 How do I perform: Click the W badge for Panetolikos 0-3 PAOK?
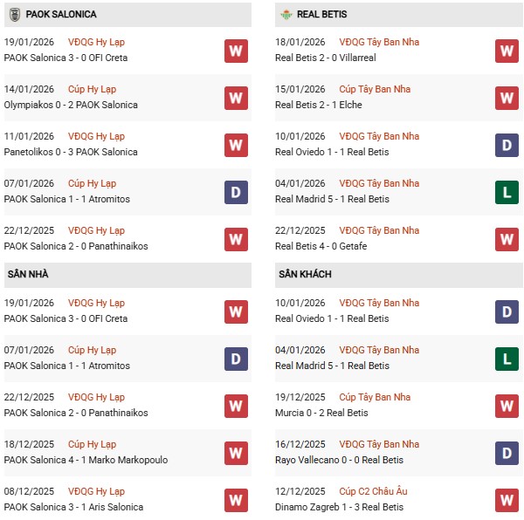tap(236, 145)
